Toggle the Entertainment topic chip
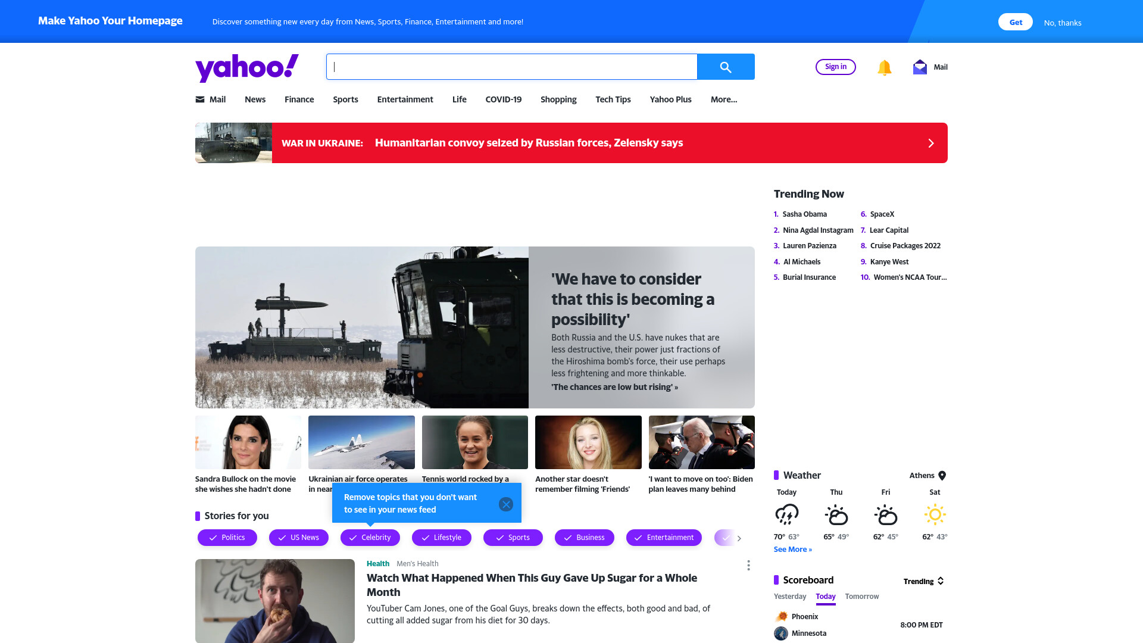The width and height of the screenshot is (1143, 643). 664,538
